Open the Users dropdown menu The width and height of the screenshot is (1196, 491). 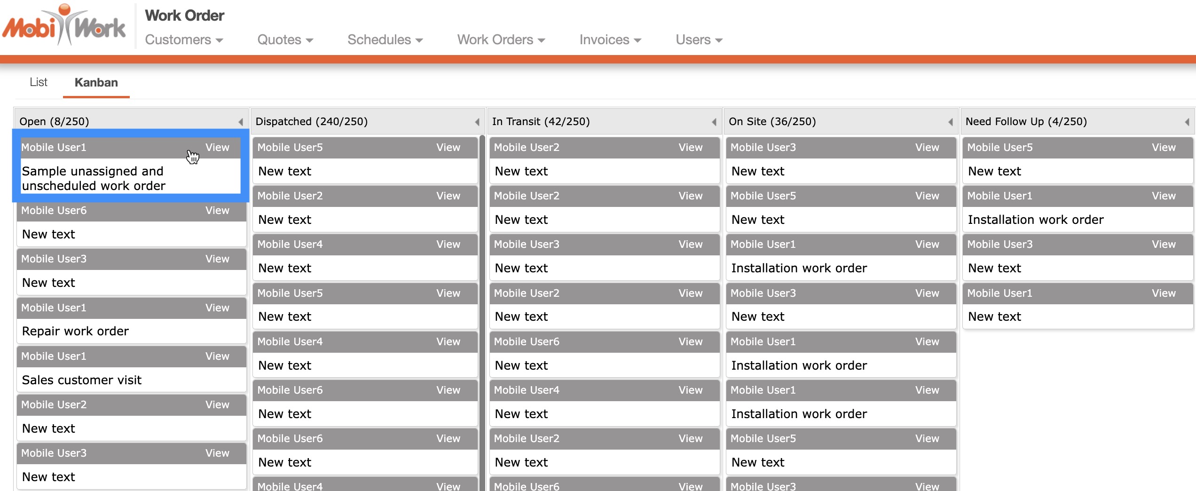[699, 40]
